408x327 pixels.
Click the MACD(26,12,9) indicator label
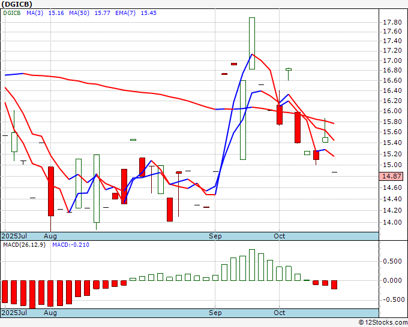tap(24, 245)
